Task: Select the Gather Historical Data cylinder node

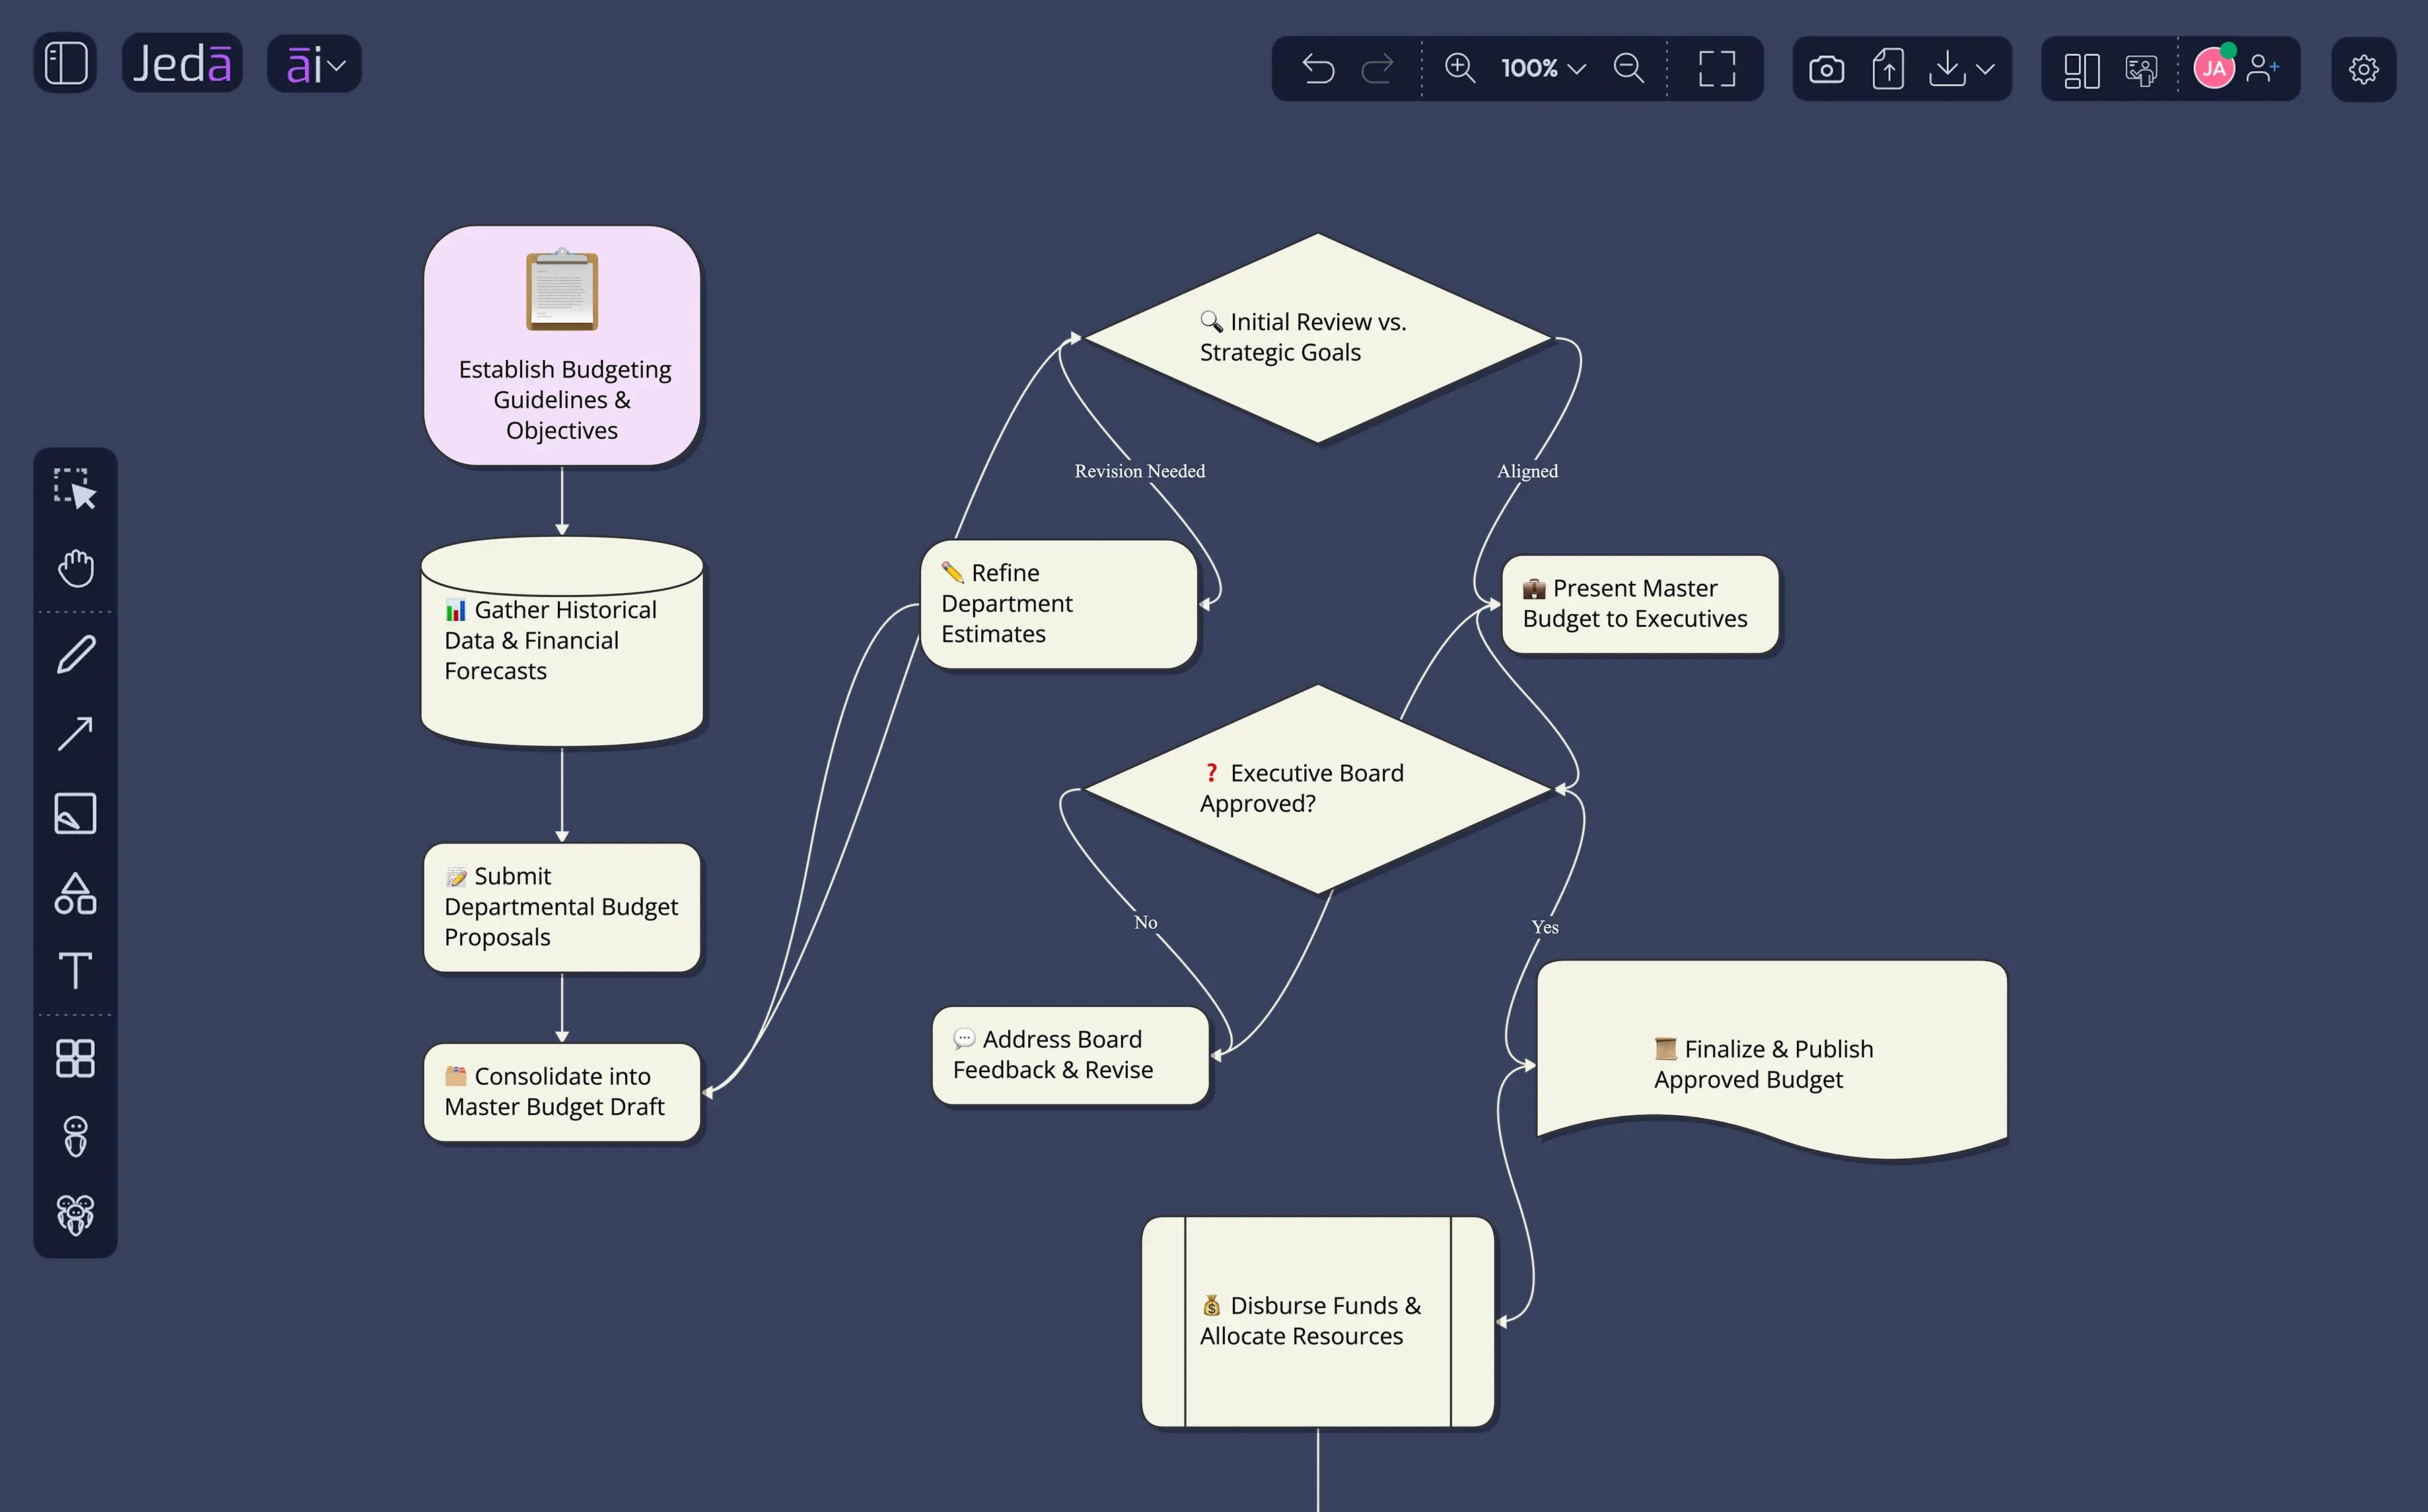Action: [562, 641]
